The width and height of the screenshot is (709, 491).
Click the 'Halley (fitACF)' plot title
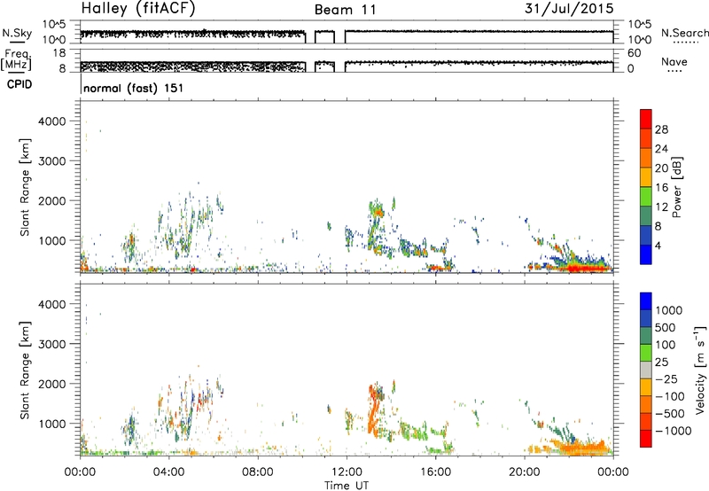(x=138, y=9)
